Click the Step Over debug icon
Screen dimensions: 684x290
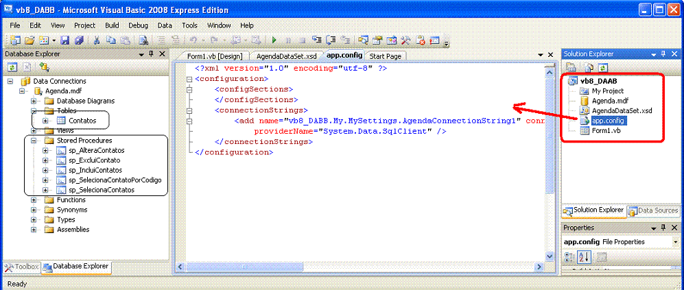point(331,40)
